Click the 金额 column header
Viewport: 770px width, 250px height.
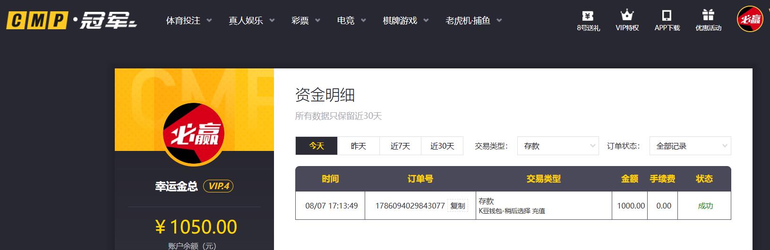coord(630,179)
